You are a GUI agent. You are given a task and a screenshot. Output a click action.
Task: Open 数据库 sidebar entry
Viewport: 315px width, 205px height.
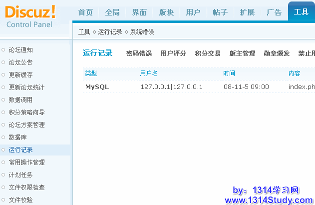point(17,137)
